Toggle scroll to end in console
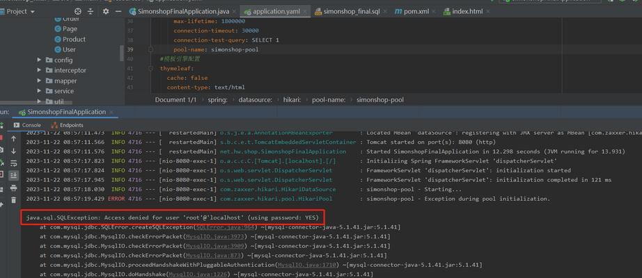The image size is (642, 278). [13, 175]
